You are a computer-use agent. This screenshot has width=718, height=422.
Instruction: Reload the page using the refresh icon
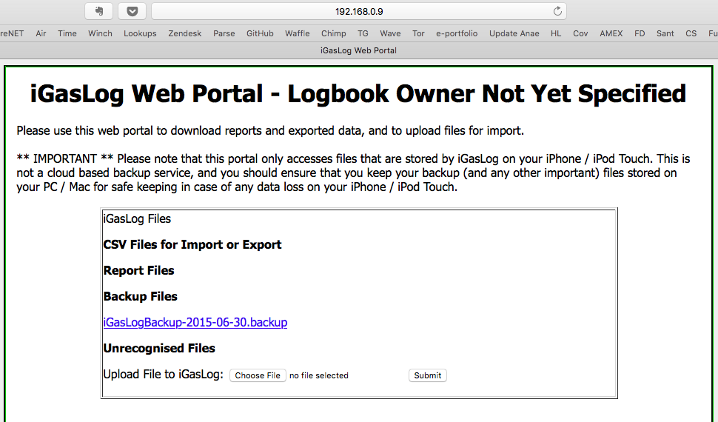click(x=557, y=11)
